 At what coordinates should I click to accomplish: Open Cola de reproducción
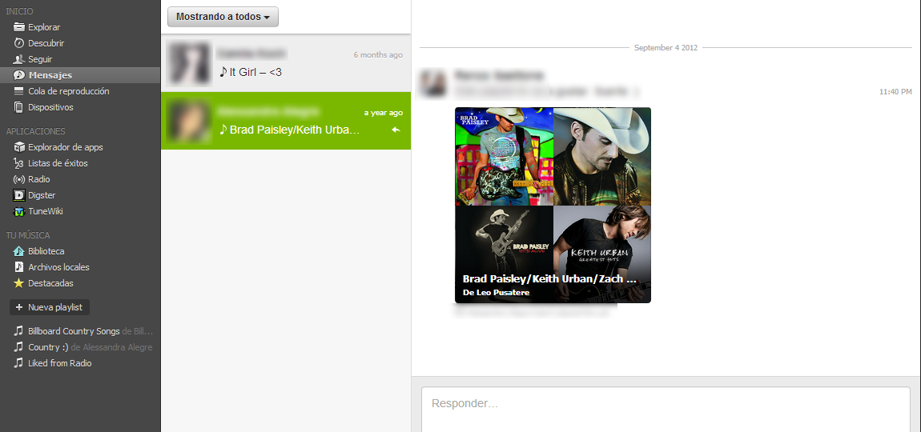pos(68,91)
